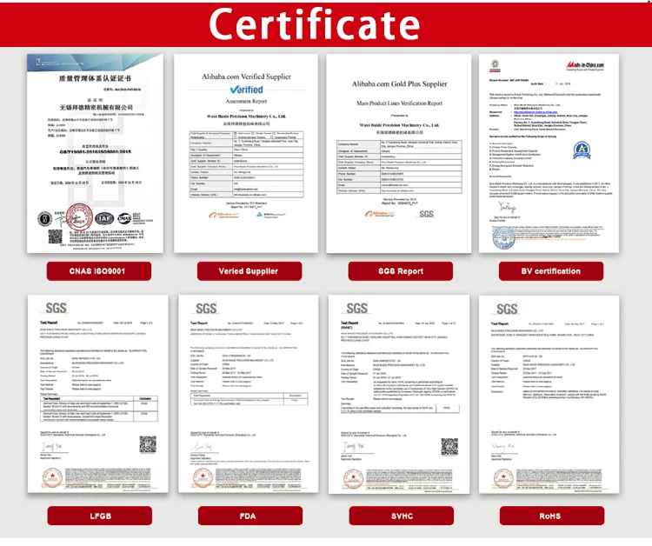Click the signature on RoHS report
Image resolution: width=652 pixels, height=546 pixels.
[502, 447]
